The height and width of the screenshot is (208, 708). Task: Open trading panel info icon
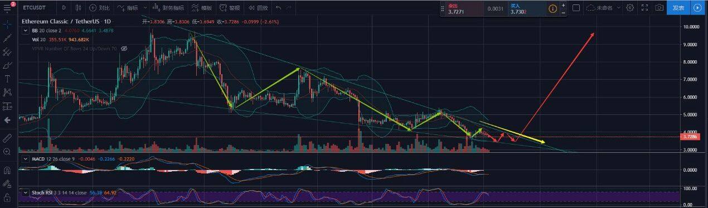click(552, 8)
